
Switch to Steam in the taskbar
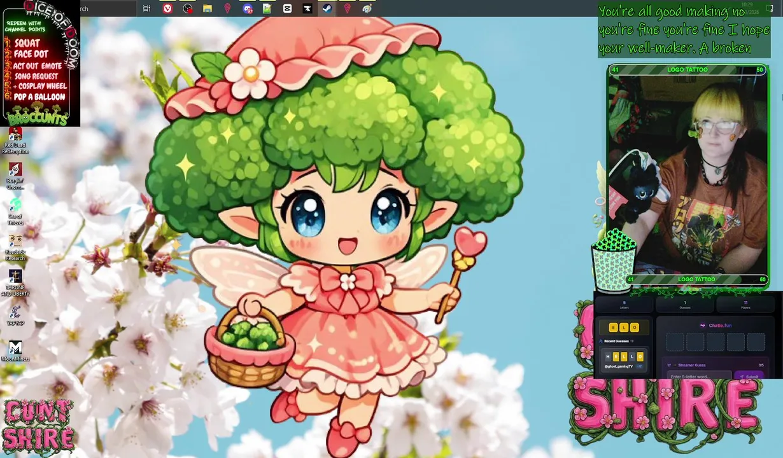(x=327, y=8)
